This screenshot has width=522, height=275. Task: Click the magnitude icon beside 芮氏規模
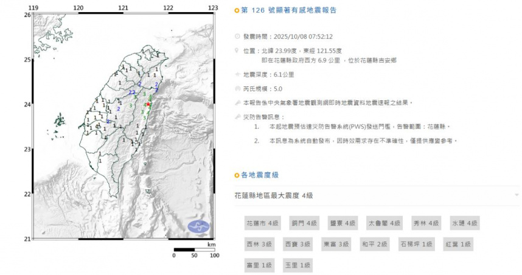pos(237,89)
